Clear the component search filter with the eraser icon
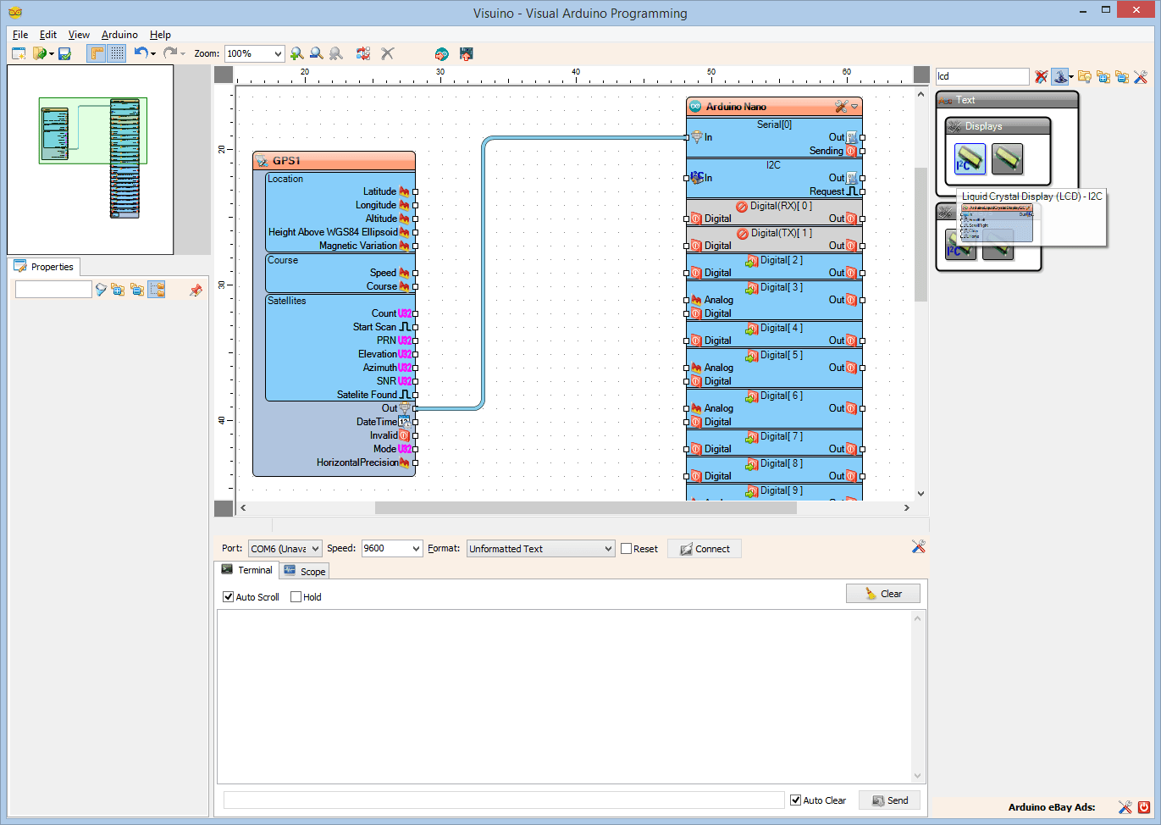1161x825 pixels. pyautogui.click(x=1041, y=76)
